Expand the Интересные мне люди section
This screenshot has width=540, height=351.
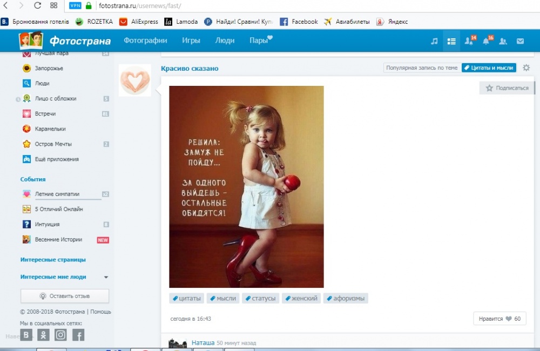(x=106, y=277)
